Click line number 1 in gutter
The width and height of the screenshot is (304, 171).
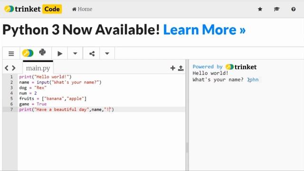point(11,77)
